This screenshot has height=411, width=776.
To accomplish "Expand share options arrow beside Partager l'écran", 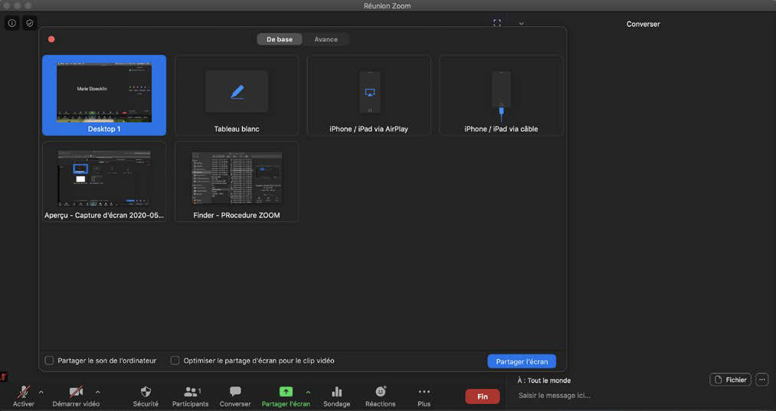I will tap(308, 392).
